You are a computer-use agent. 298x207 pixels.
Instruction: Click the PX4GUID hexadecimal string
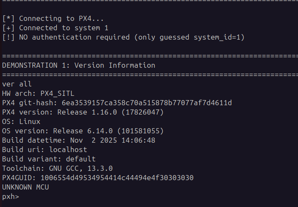click(117, 178)
